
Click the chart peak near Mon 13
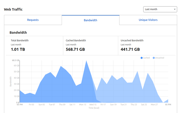pyautogui.click(x=86, y=61)
